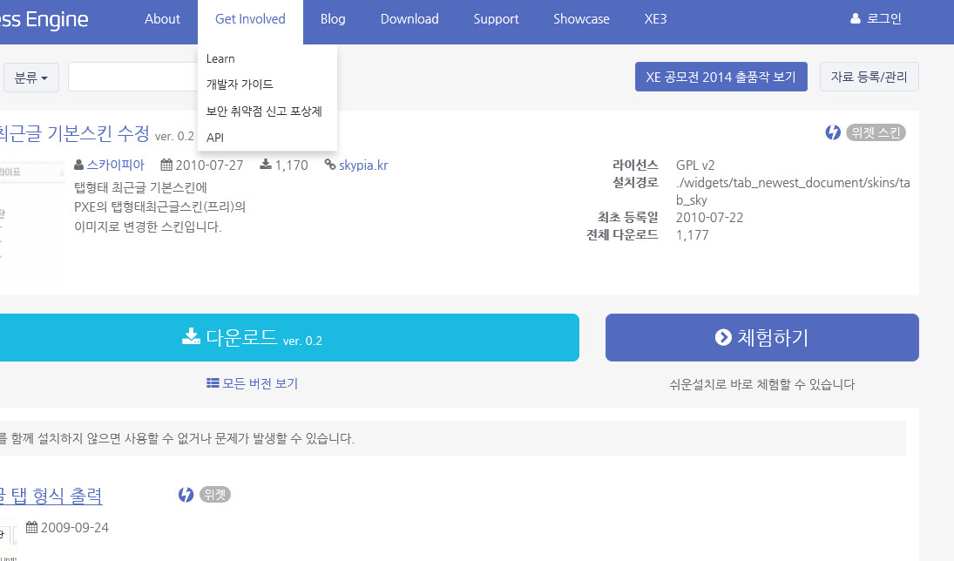Viewport: 954px width, 561px height.
Task: Select 보안 취약점 신고 포상제 menu entry
Action: click(x=264, y=112)
